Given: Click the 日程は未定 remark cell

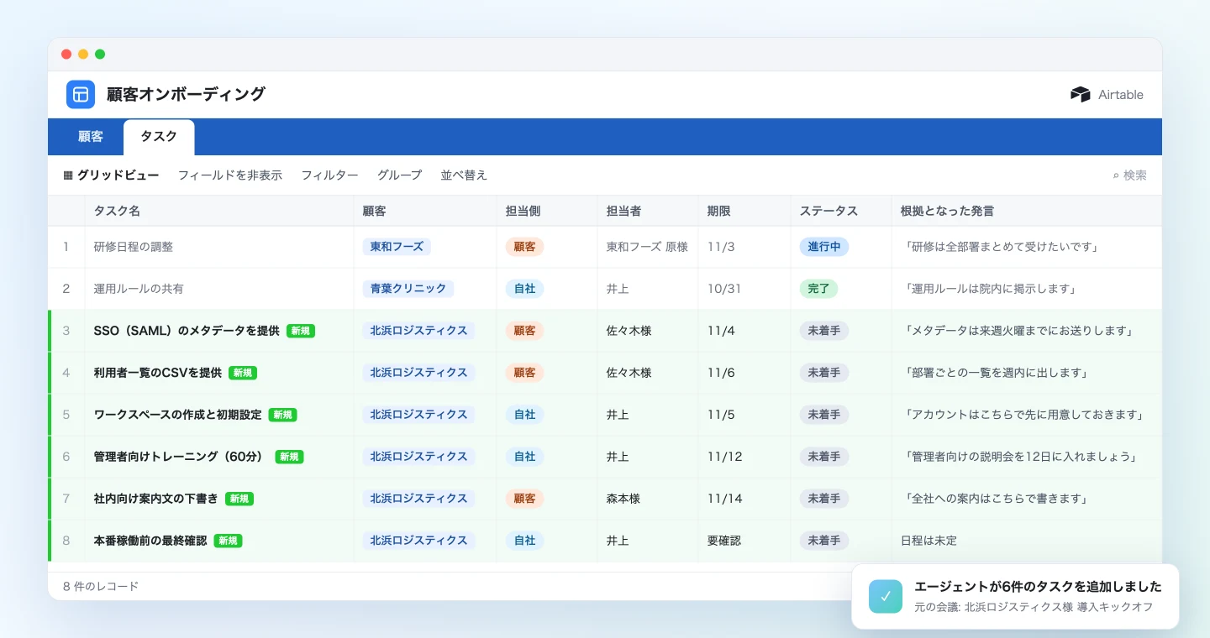Looking at the screenshot, I should click(1027, 541).
